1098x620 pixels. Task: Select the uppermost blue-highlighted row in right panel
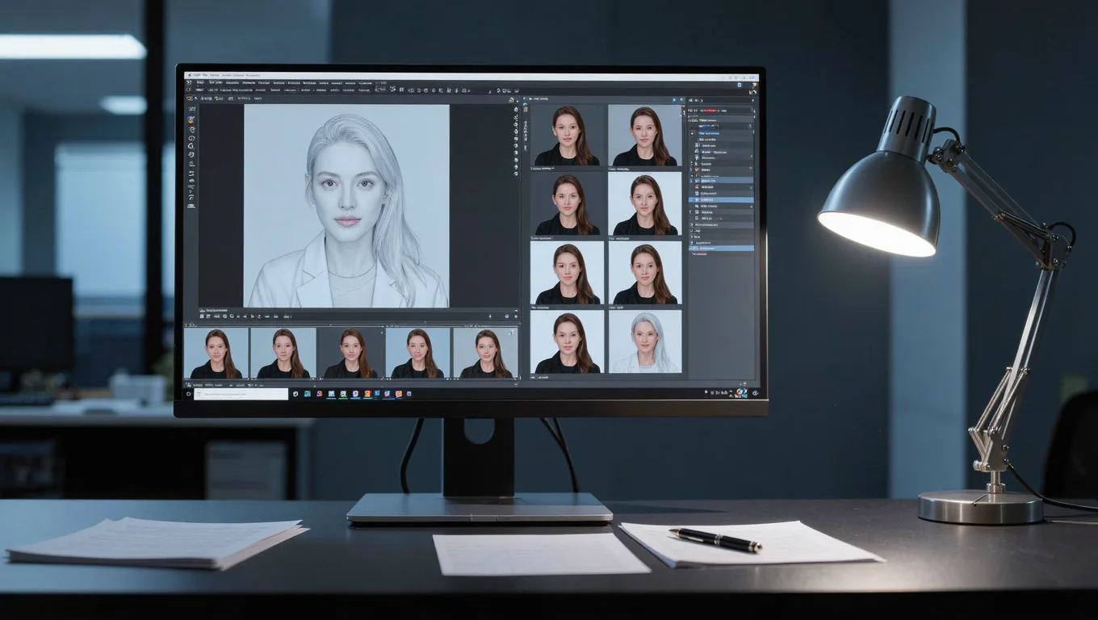722,180
